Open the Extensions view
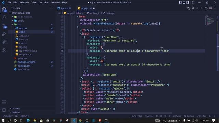Viewport: 219px width, 123px height. [x=4, y=42]
